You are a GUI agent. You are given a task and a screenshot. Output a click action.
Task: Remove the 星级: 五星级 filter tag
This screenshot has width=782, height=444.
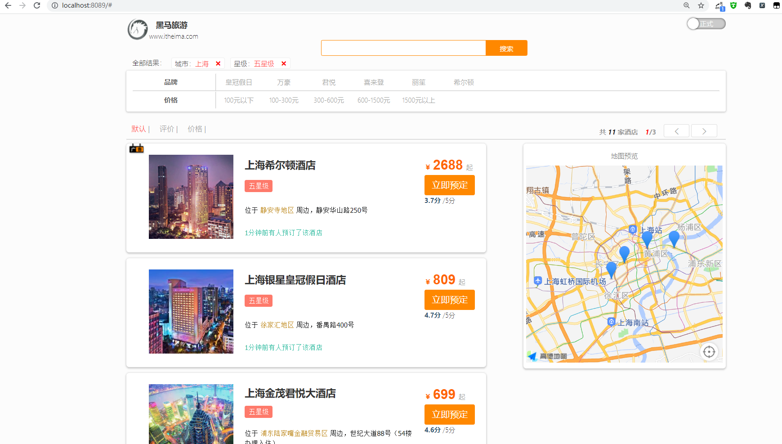pyautogui.click(x=284, y=63)
